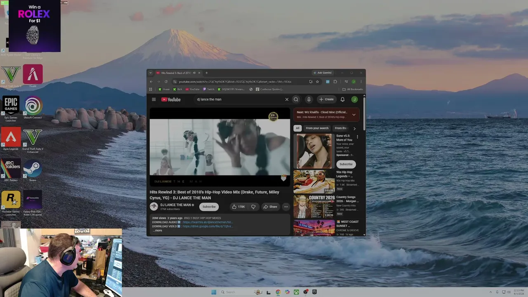Open Windows Start menu

(214, 292)
